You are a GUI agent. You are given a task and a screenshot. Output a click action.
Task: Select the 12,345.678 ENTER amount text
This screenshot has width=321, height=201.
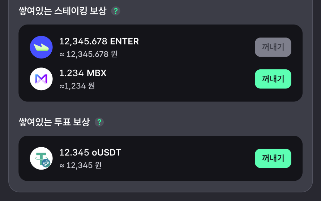pos(99,41)
